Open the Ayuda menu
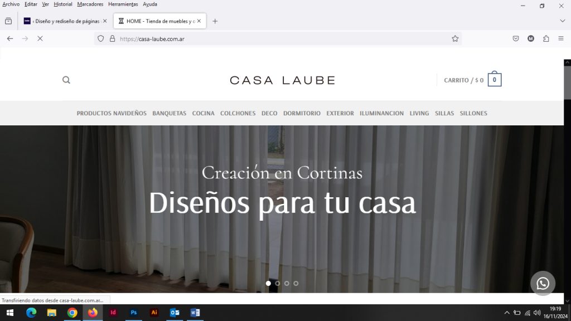The width and height of the screenshot is (571, 321). (x=149, y=4)
